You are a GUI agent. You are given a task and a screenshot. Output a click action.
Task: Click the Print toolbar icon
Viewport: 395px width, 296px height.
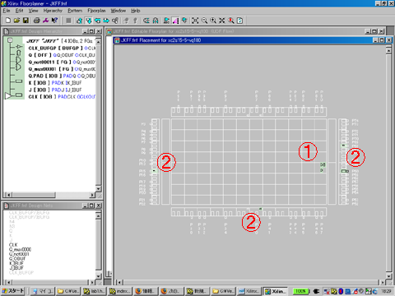37,21
